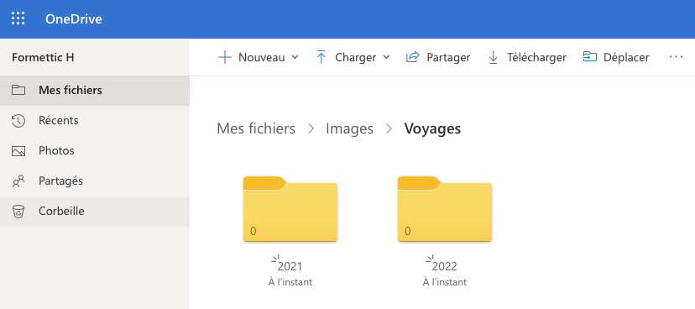Open Récents via its clock icon
The image size is (695, 309).
pyautogui.click(x=18, y=121)
